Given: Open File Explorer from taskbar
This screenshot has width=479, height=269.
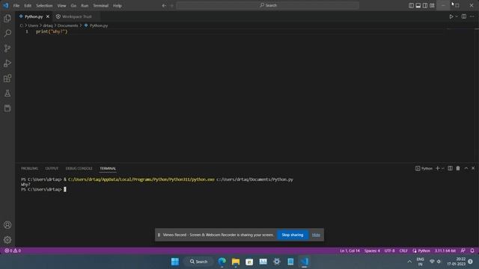Looking at the screenshot, I should pyautogui.click(x=236, y=262).
